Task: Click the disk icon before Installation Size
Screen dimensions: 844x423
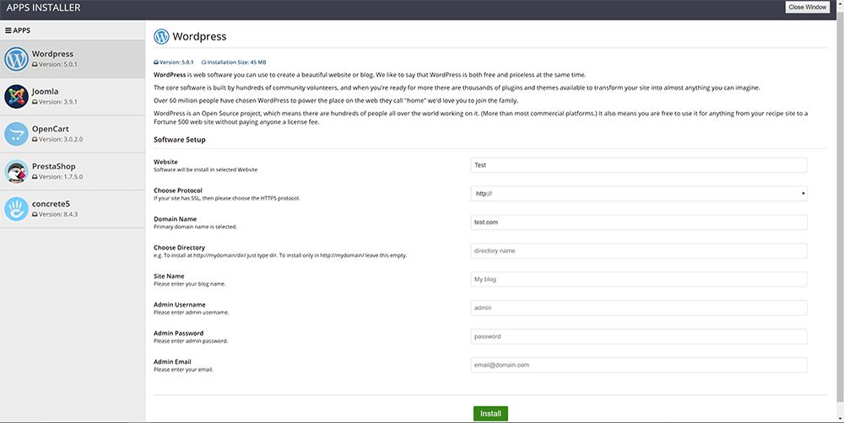Action: [x=204, y=62]
